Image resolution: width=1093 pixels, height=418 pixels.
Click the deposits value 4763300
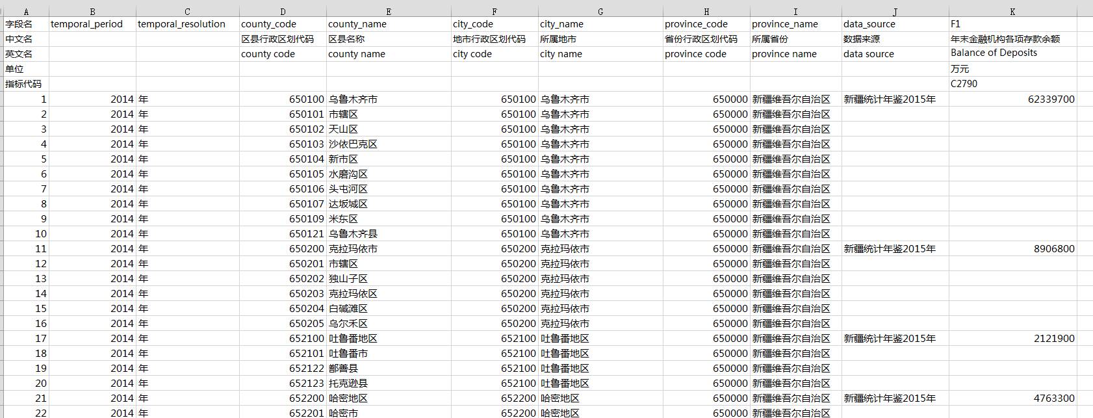(1012, 398)
